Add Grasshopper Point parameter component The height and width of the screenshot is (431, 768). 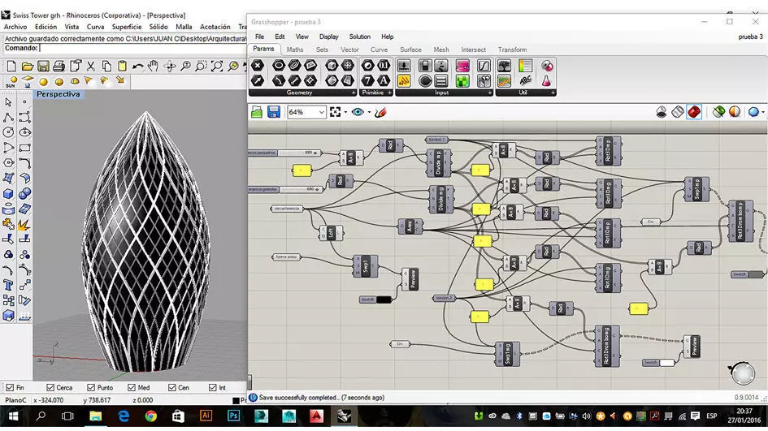(258, 66)
